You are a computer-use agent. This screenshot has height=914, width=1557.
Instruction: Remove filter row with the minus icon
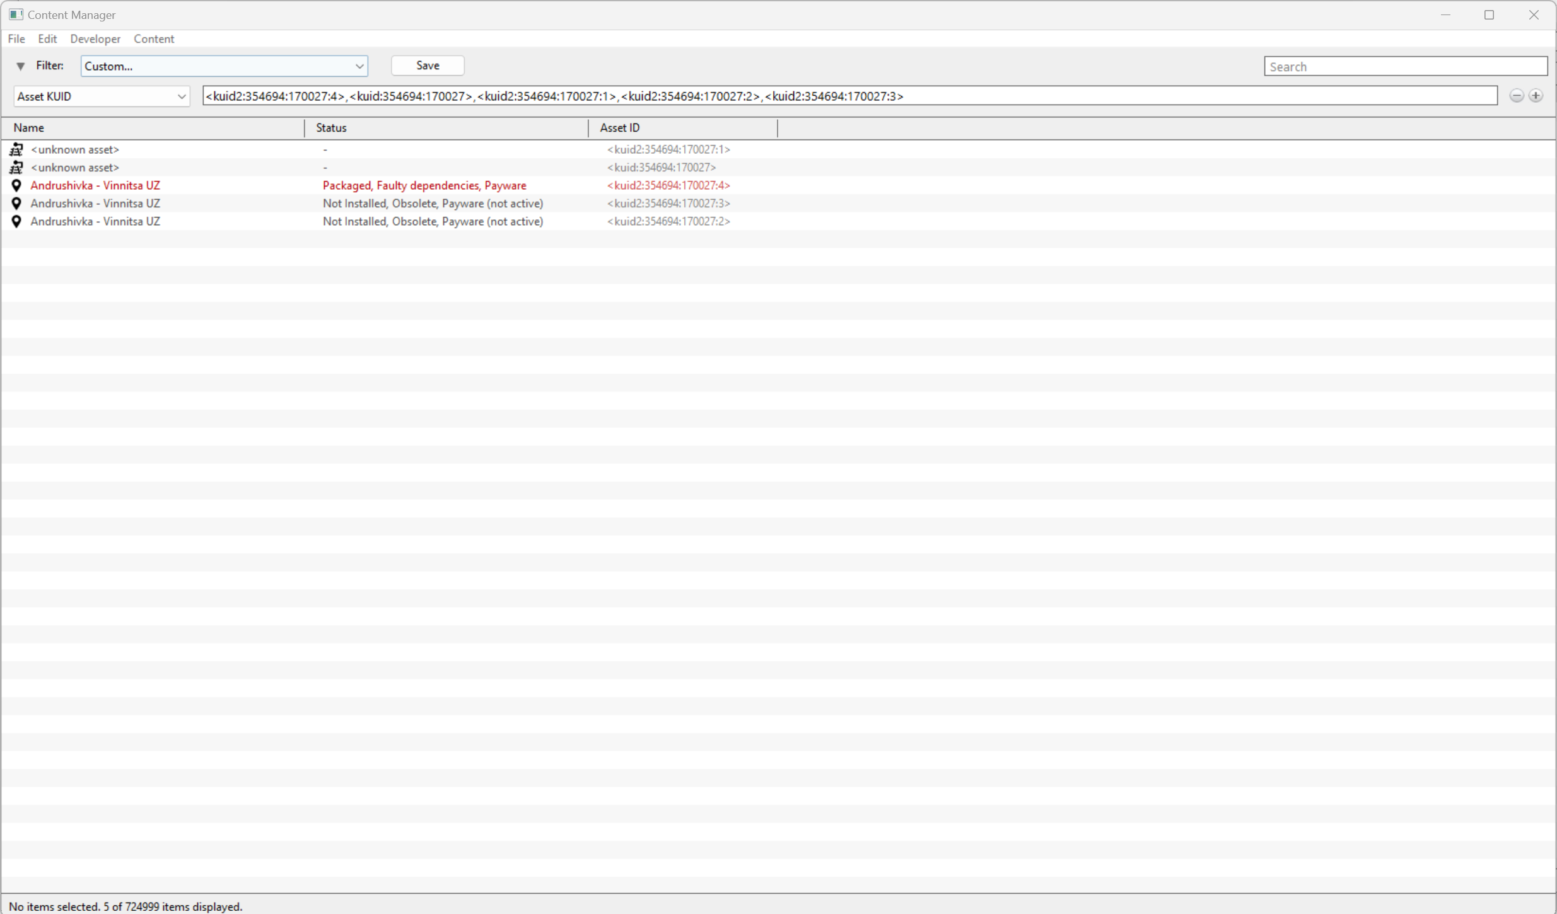point(1516,96)
